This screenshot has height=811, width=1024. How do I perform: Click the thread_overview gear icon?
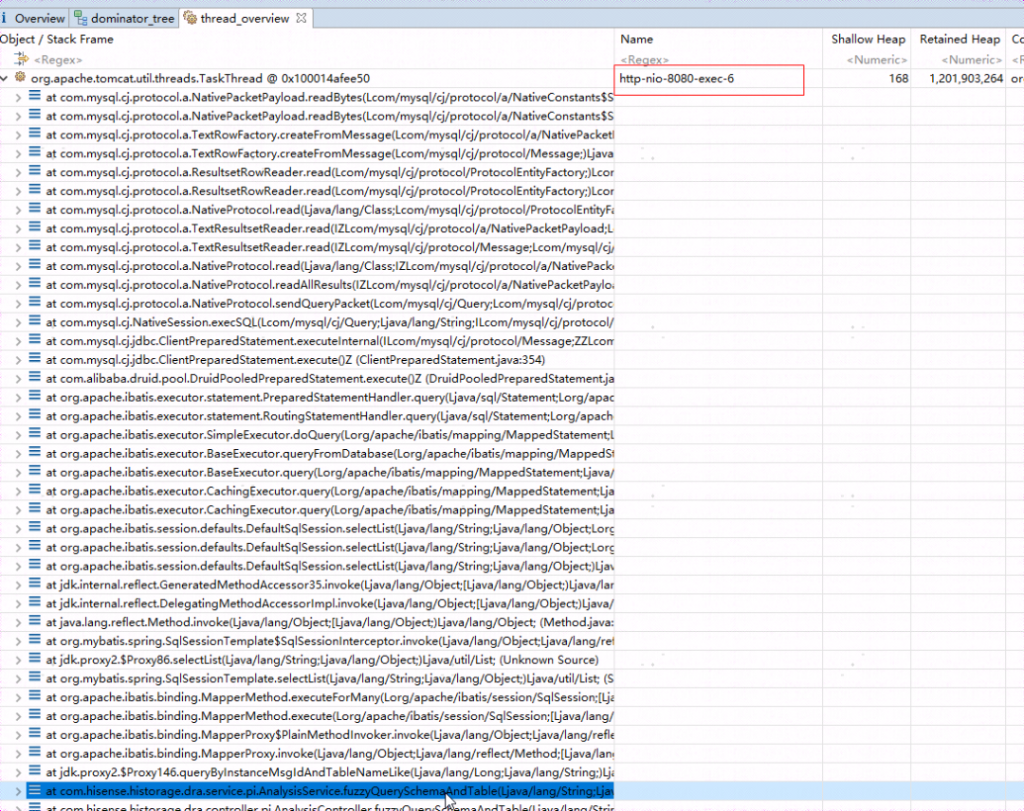(190, 18)
